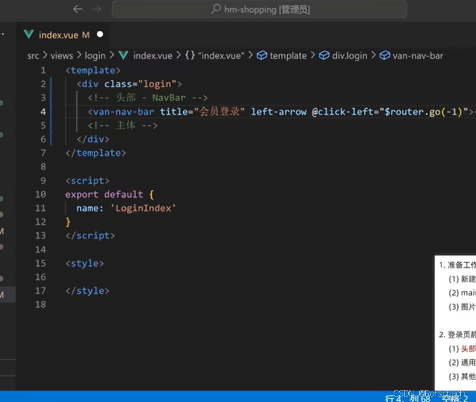The image size is (476, 402).
Task: Go forward with the right arrow
Action: pyautogui.click(x=97, y=9)
